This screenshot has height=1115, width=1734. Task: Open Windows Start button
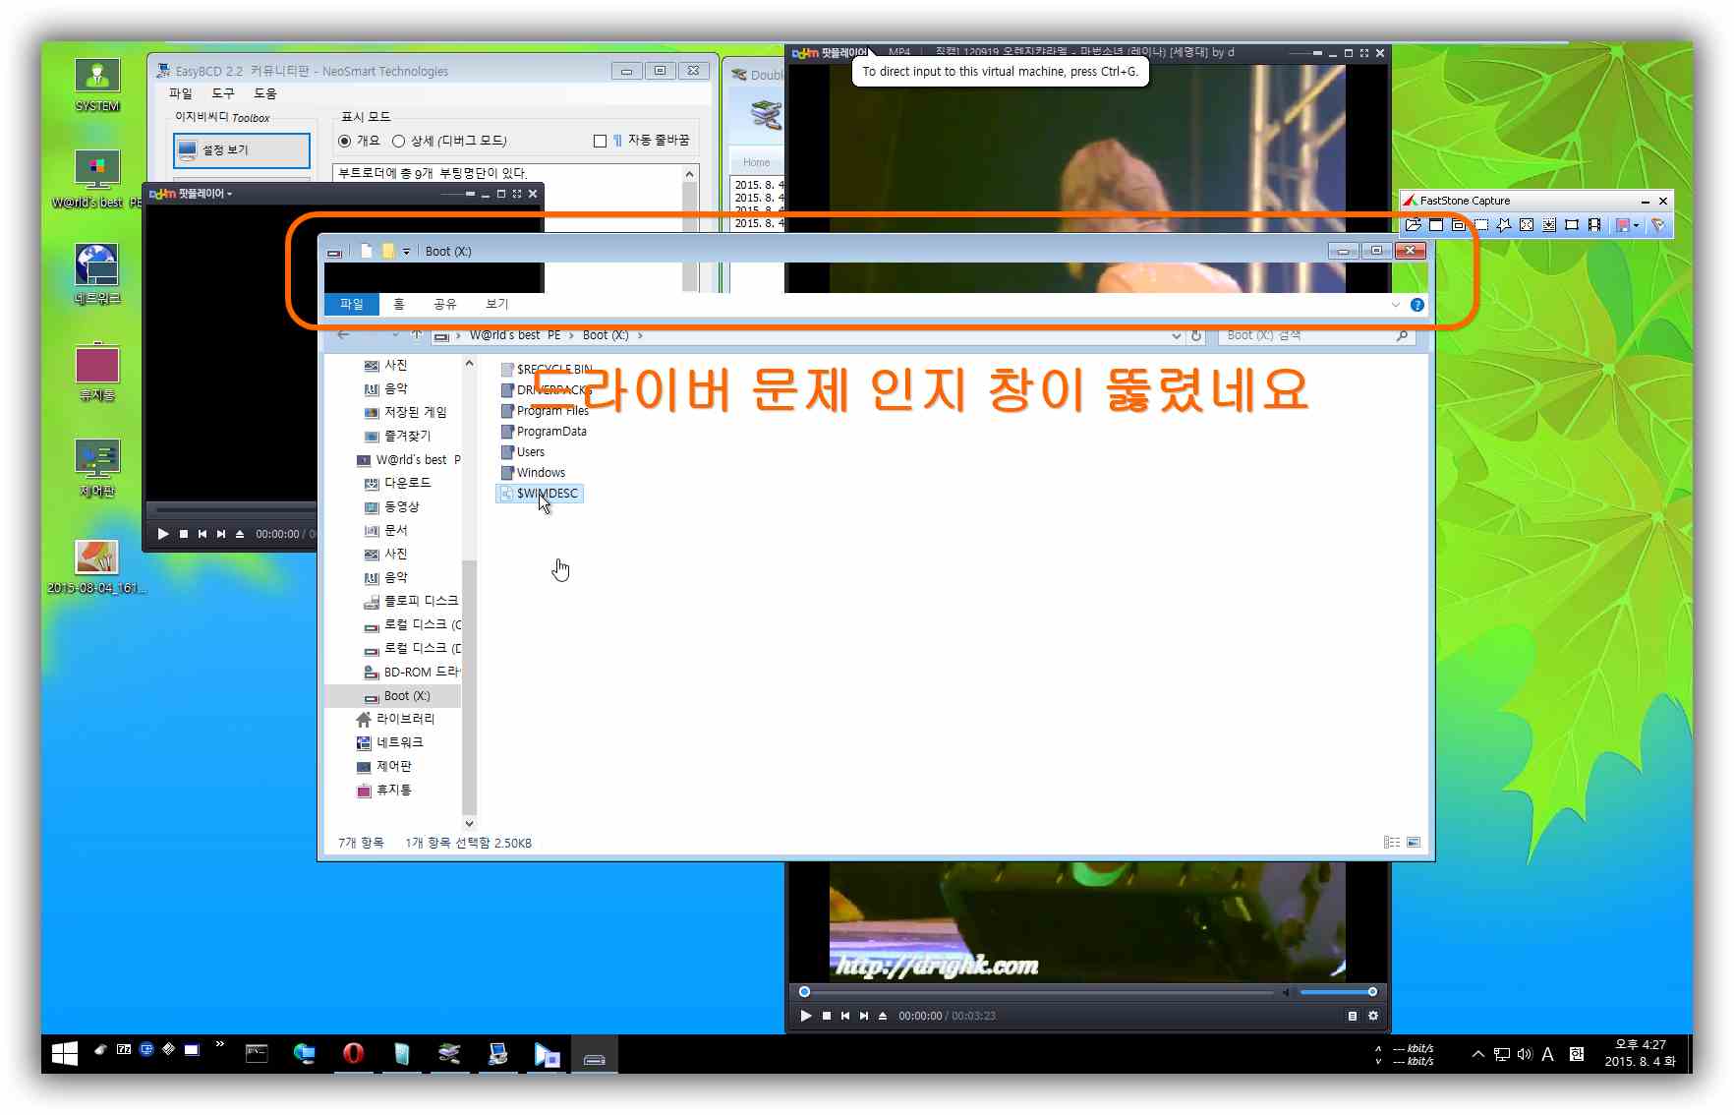click(x=65, y=1054)
